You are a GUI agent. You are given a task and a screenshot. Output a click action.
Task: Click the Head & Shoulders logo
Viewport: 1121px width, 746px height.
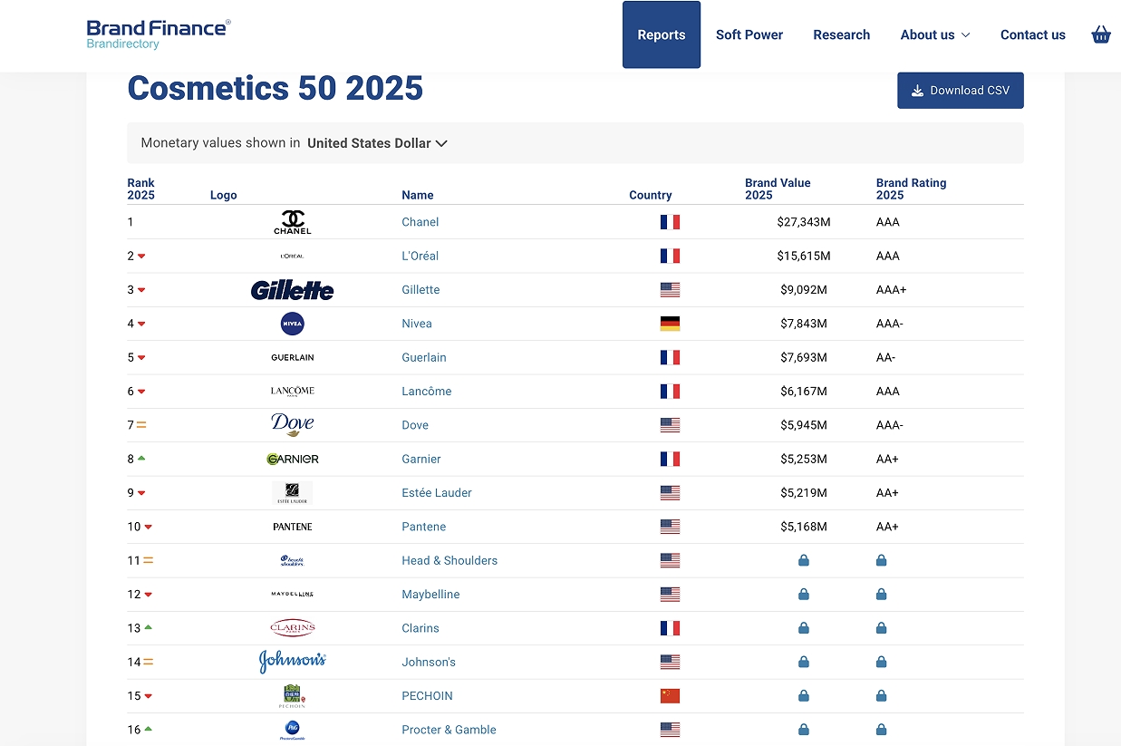[x=293, y=561]
